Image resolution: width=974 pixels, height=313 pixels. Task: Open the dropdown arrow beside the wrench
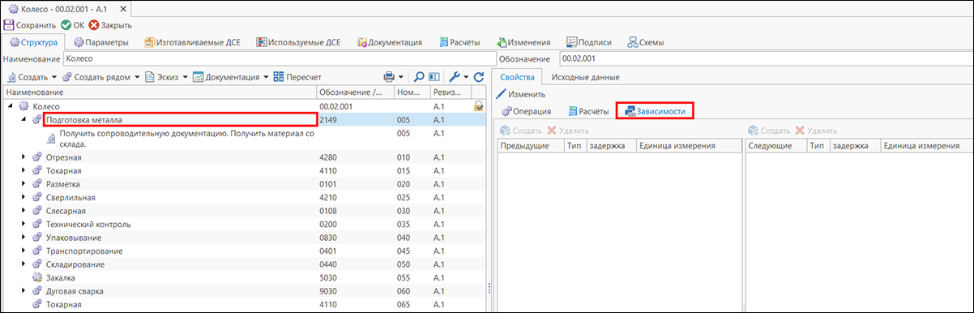coord(466,77)
